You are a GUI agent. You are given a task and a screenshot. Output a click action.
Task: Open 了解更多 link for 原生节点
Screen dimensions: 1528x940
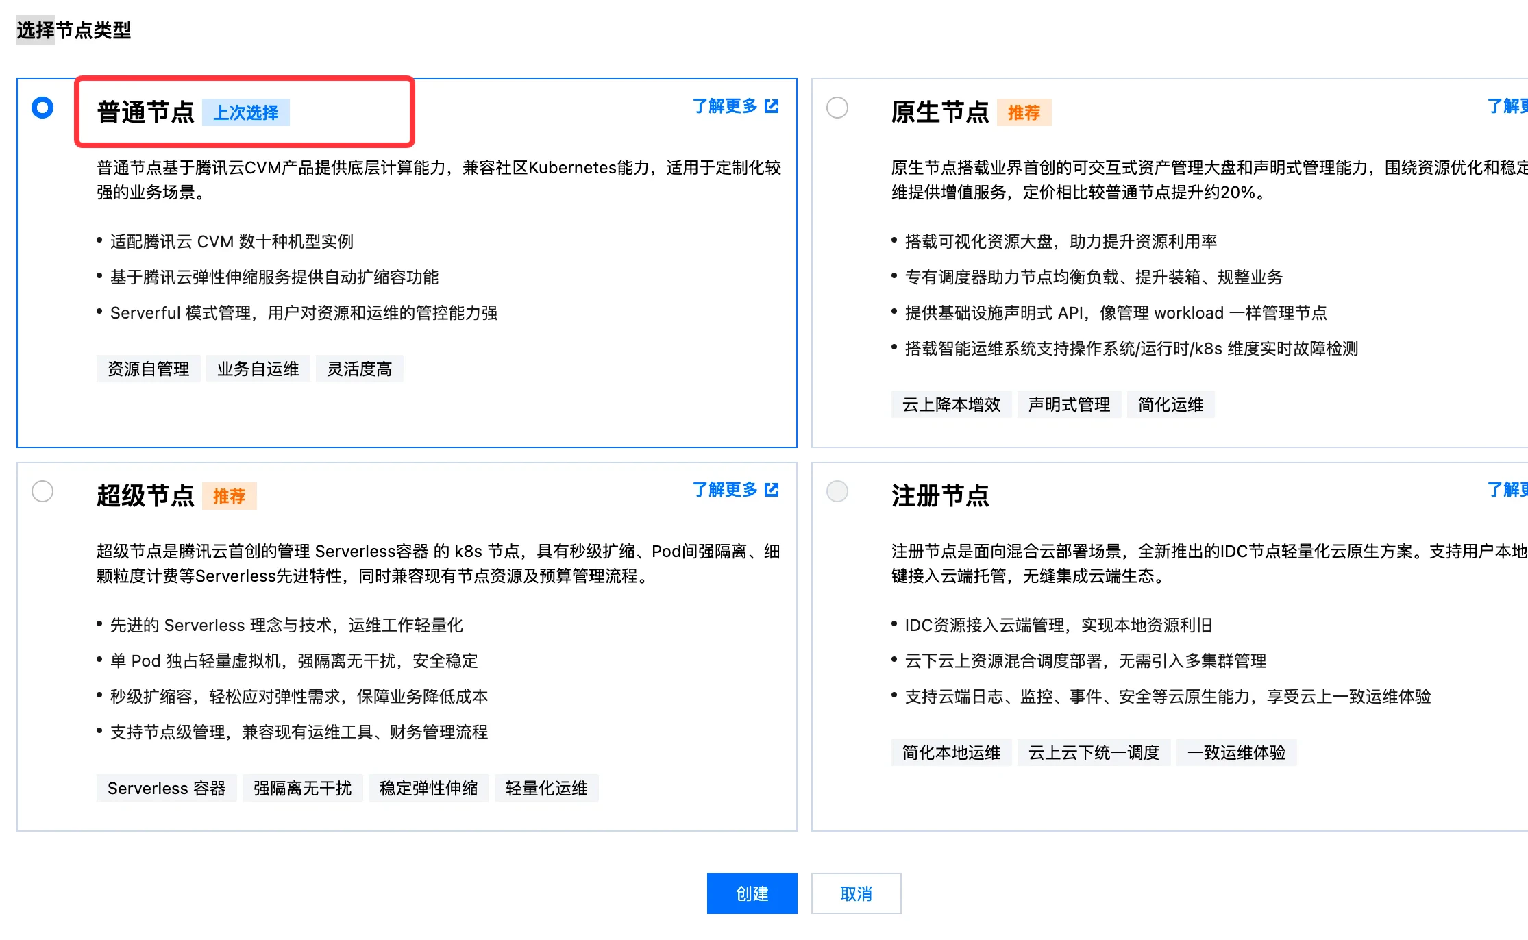point(1507,106)
